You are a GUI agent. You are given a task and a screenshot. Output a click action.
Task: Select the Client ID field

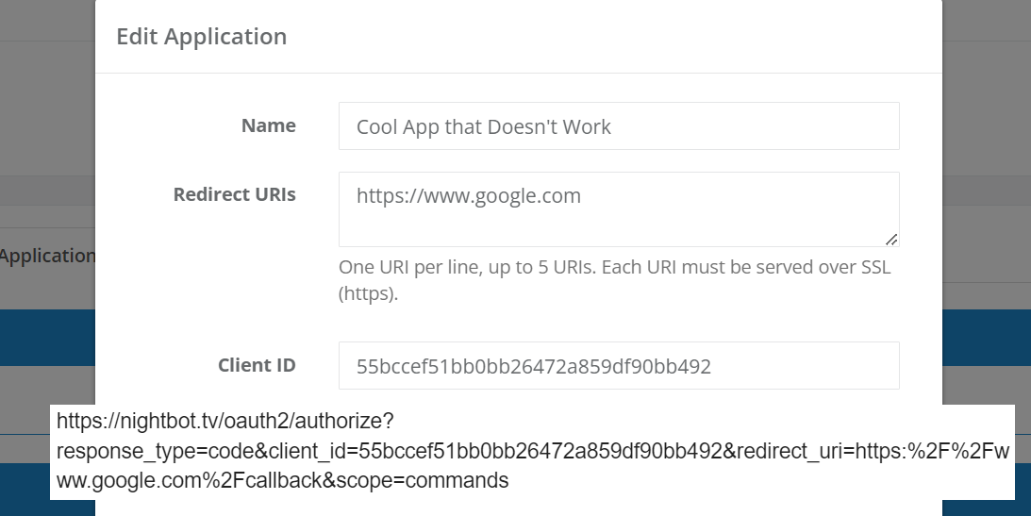pos(619,365)
